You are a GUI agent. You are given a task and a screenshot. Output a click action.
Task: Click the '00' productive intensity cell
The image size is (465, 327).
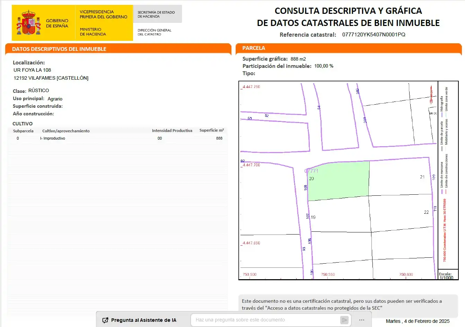click(x=160, y=138)
